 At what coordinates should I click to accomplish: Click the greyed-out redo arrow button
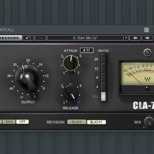pyautogui.click(x=41, y=38)
